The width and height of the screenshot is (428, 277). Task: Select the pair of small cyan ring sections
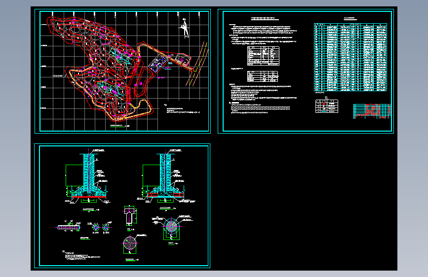(x=100, y=227)
